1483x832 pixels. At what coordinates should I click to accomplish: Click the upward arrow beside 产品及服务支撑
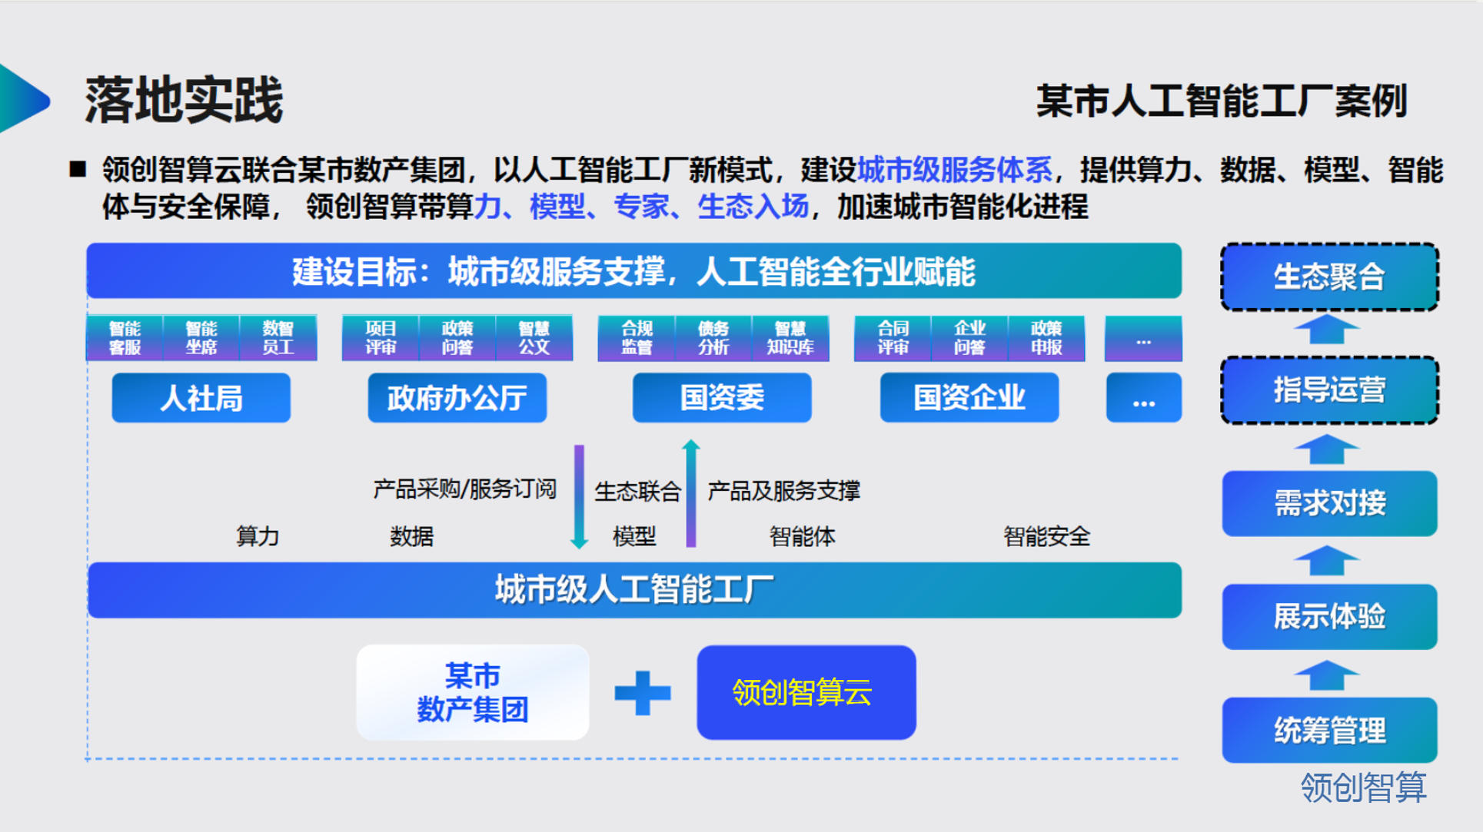tap(690, 494)
